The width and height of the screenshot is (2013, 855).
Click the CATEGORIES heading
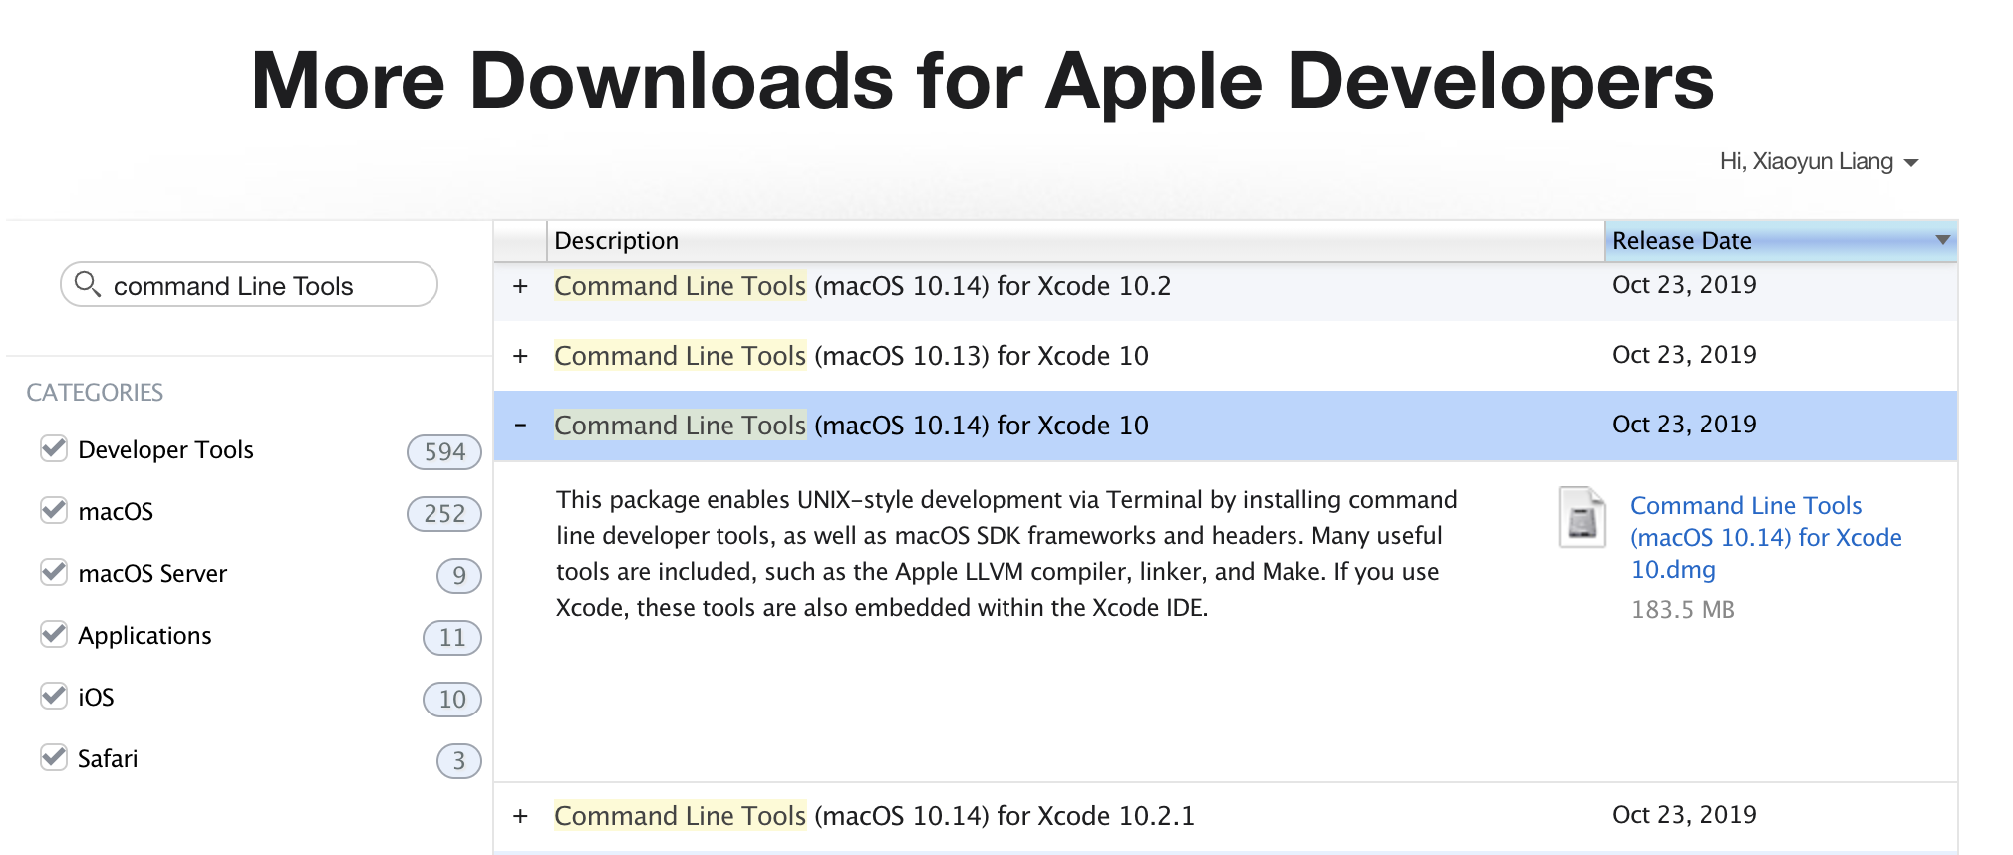95,392
